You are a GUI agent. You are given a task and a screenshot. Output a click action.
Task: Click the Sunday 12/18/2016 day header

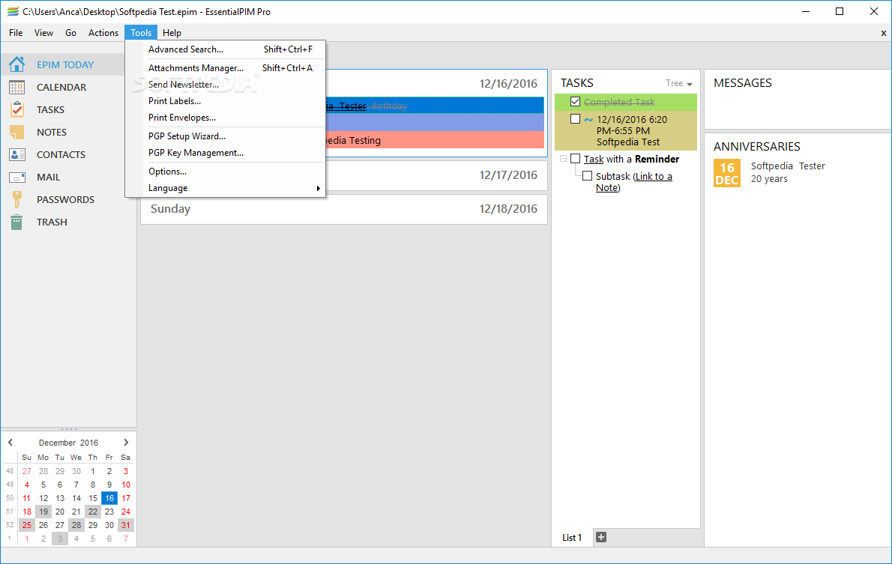pyautogui.click(x=344, y=209)
